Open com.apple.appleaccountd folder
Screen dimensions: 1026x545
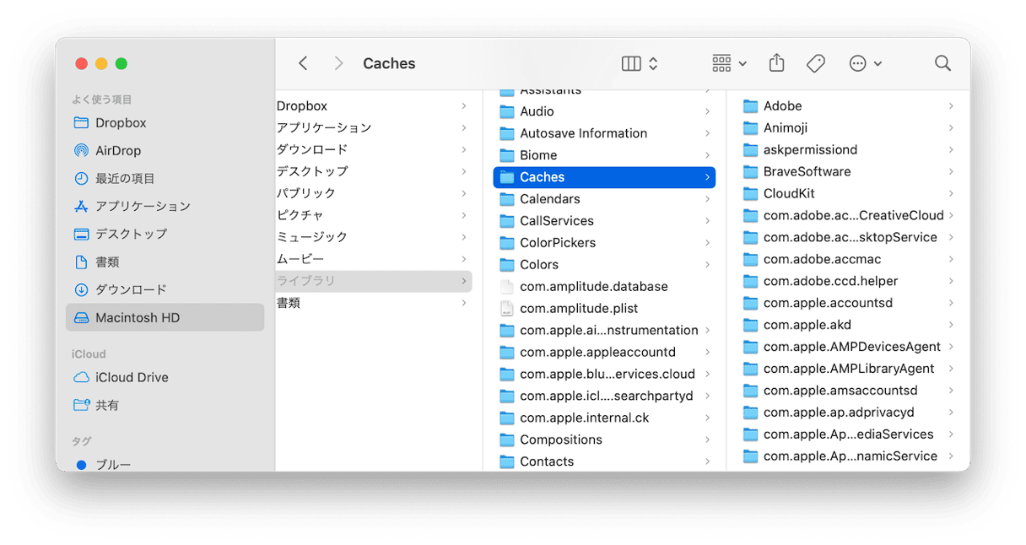[604, 353]
